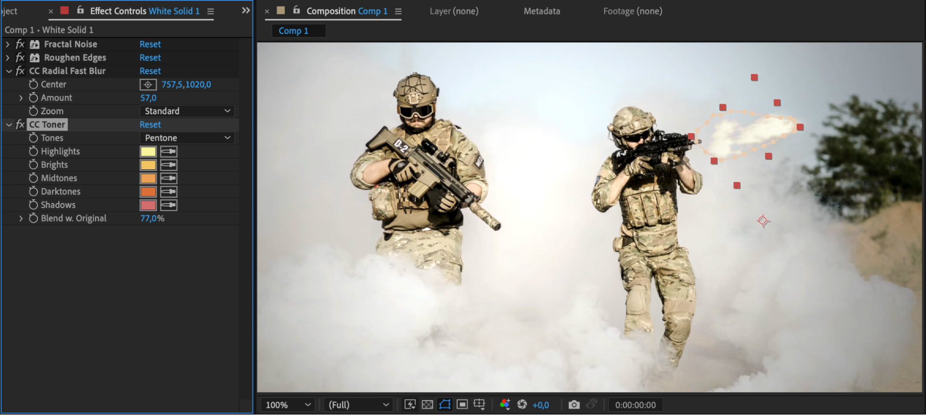The height and width of the screenshot is (415, 926).
Task: Open Highlights color swatch
Action: (148, 152)
